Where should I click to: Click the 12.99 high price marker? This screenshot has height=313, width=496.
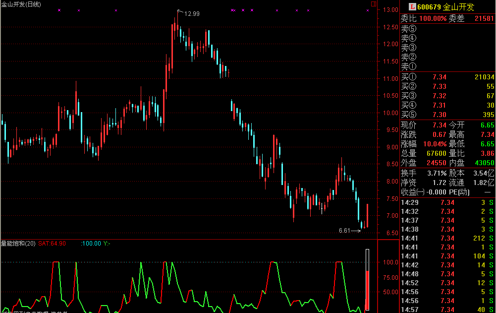(192, 13)
